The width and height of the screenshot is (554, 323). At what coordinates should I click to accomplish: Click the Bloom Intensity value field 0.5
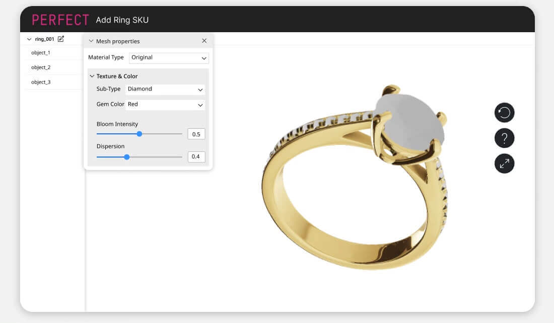click(196, 134)
